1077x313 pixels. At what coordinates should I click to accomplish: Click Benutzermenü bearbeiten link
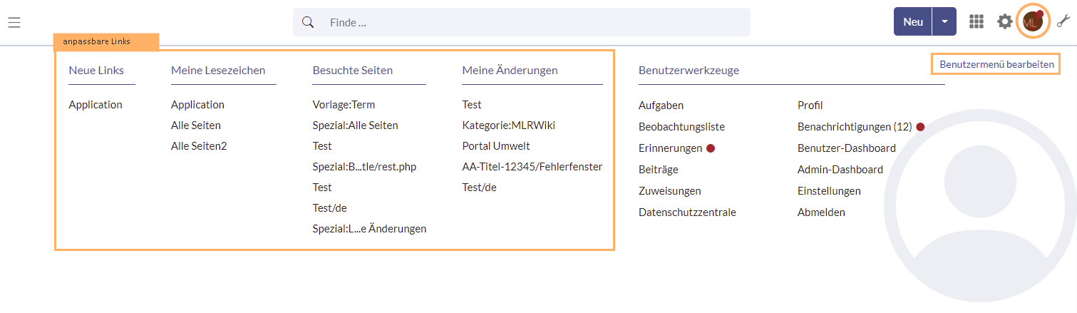(x=996, y=64)
